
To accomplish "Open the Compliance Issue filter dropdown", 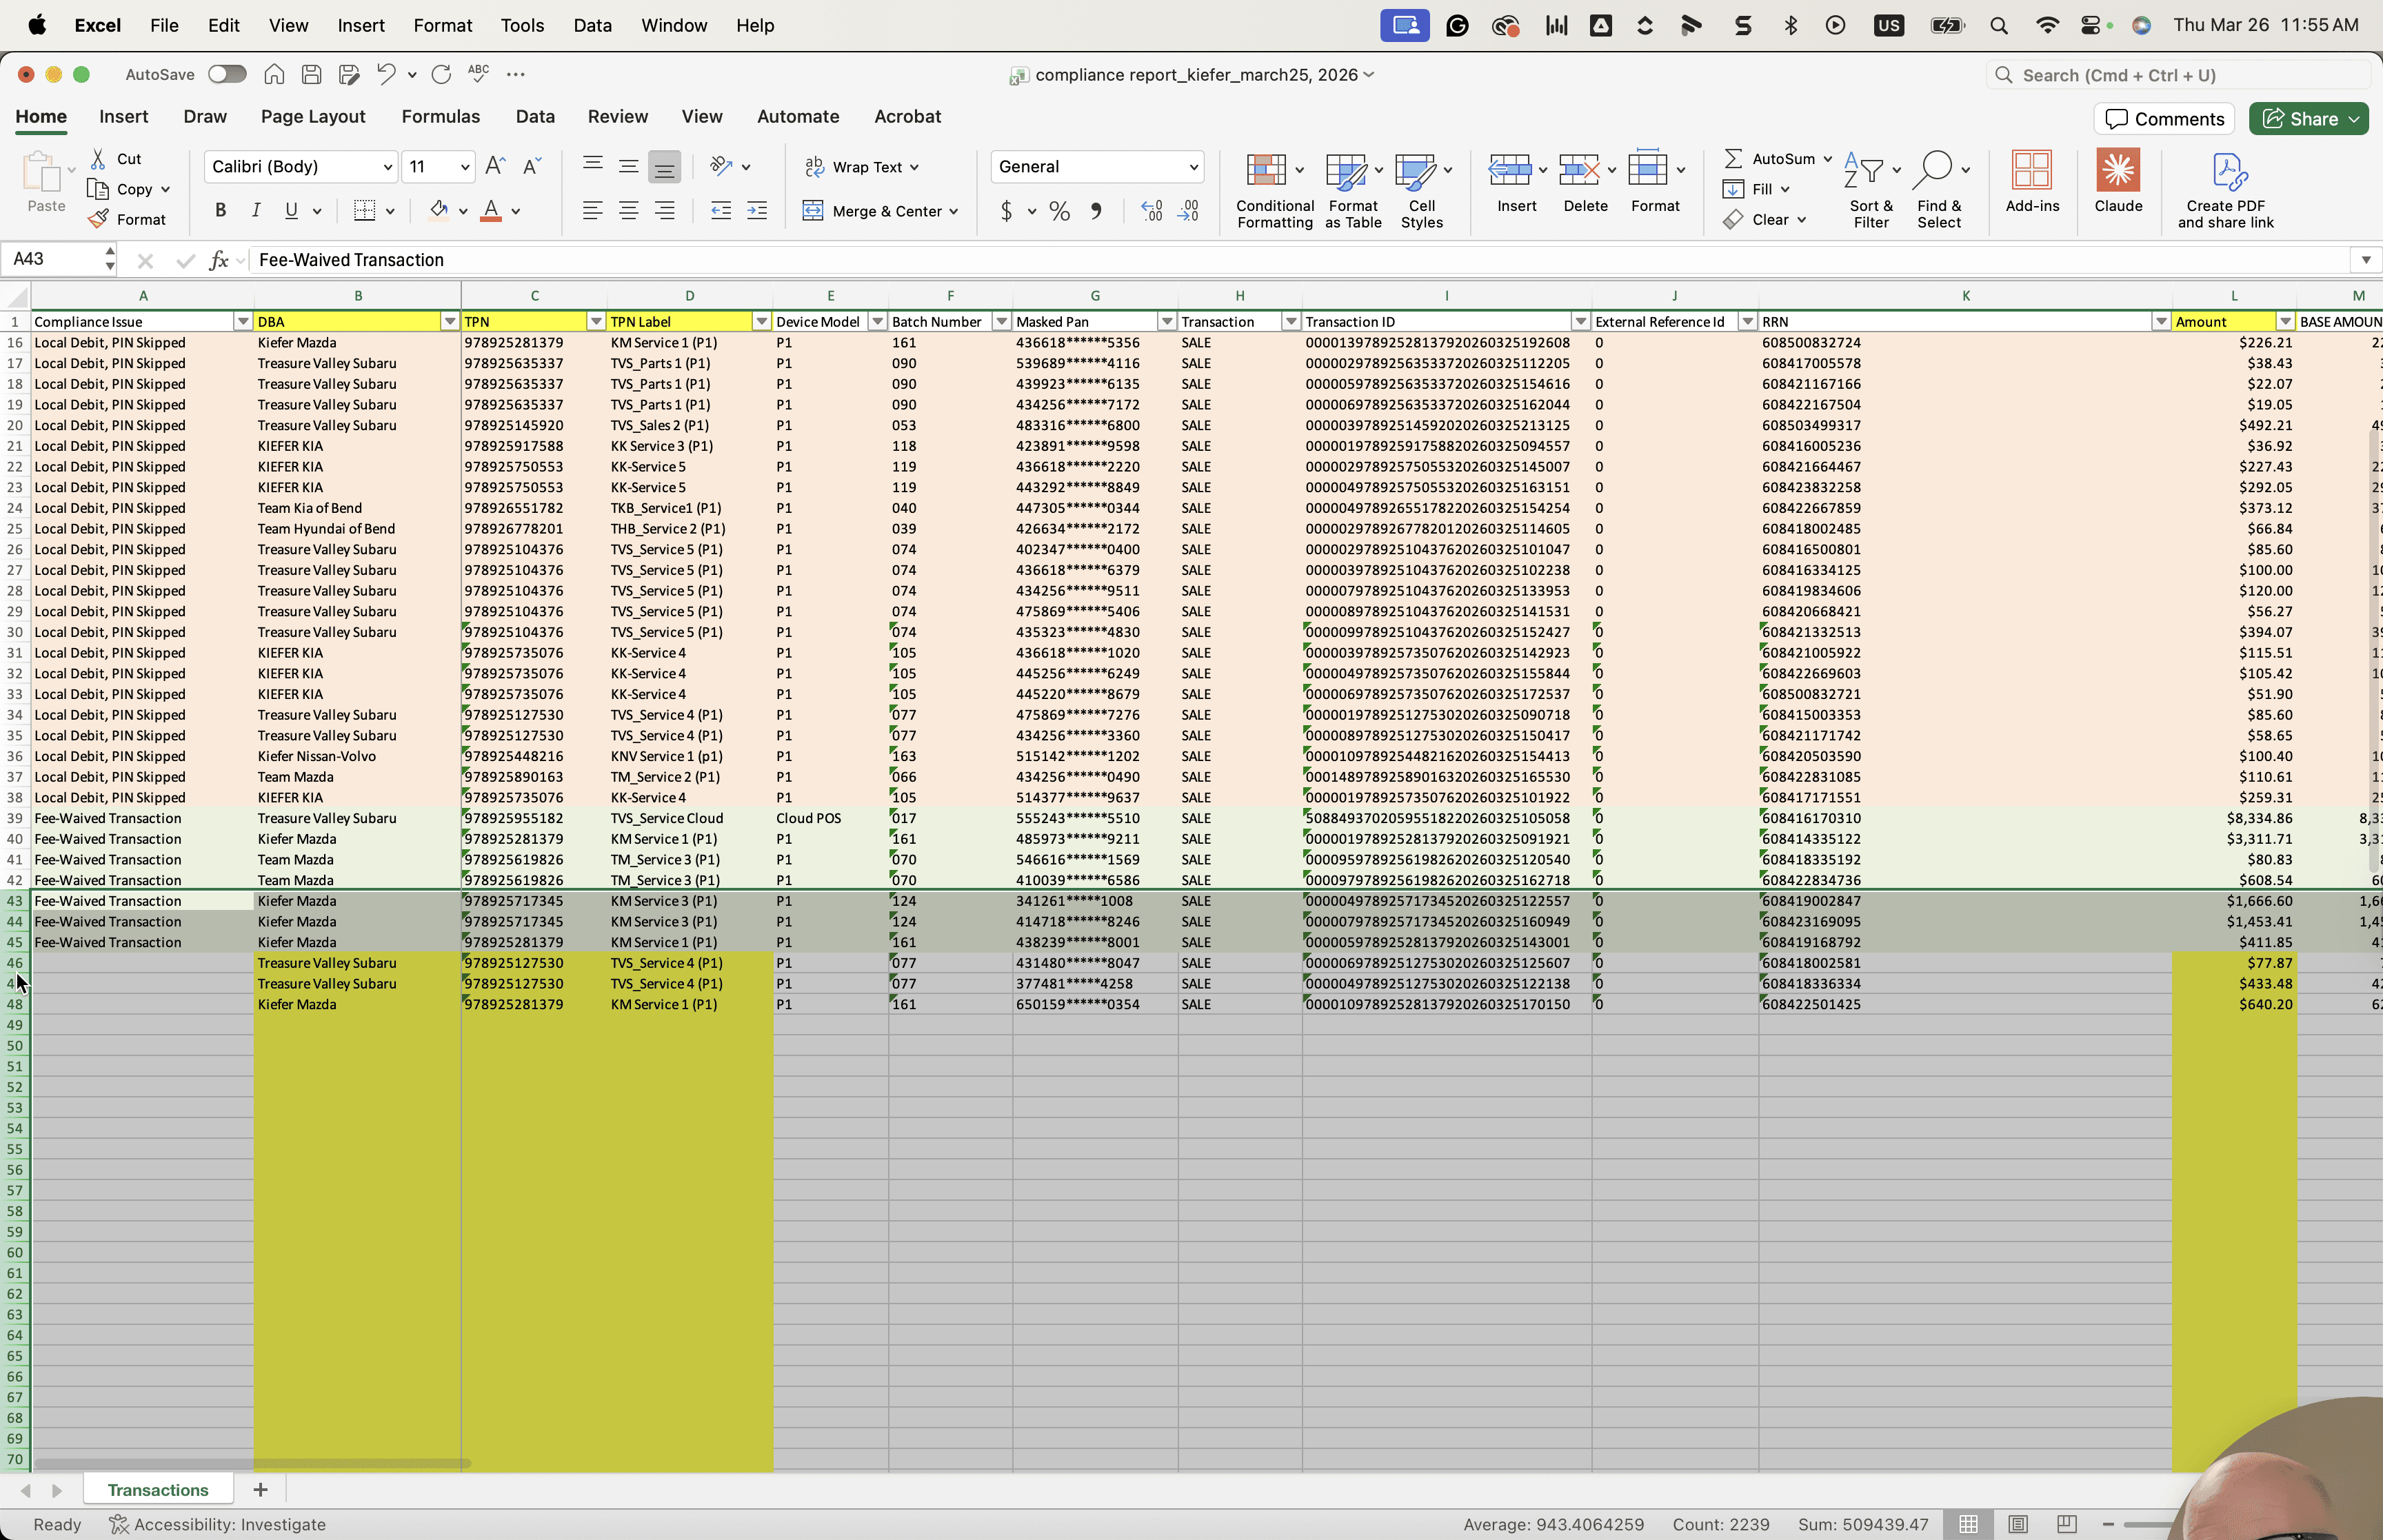I will (x=242, y=321).
